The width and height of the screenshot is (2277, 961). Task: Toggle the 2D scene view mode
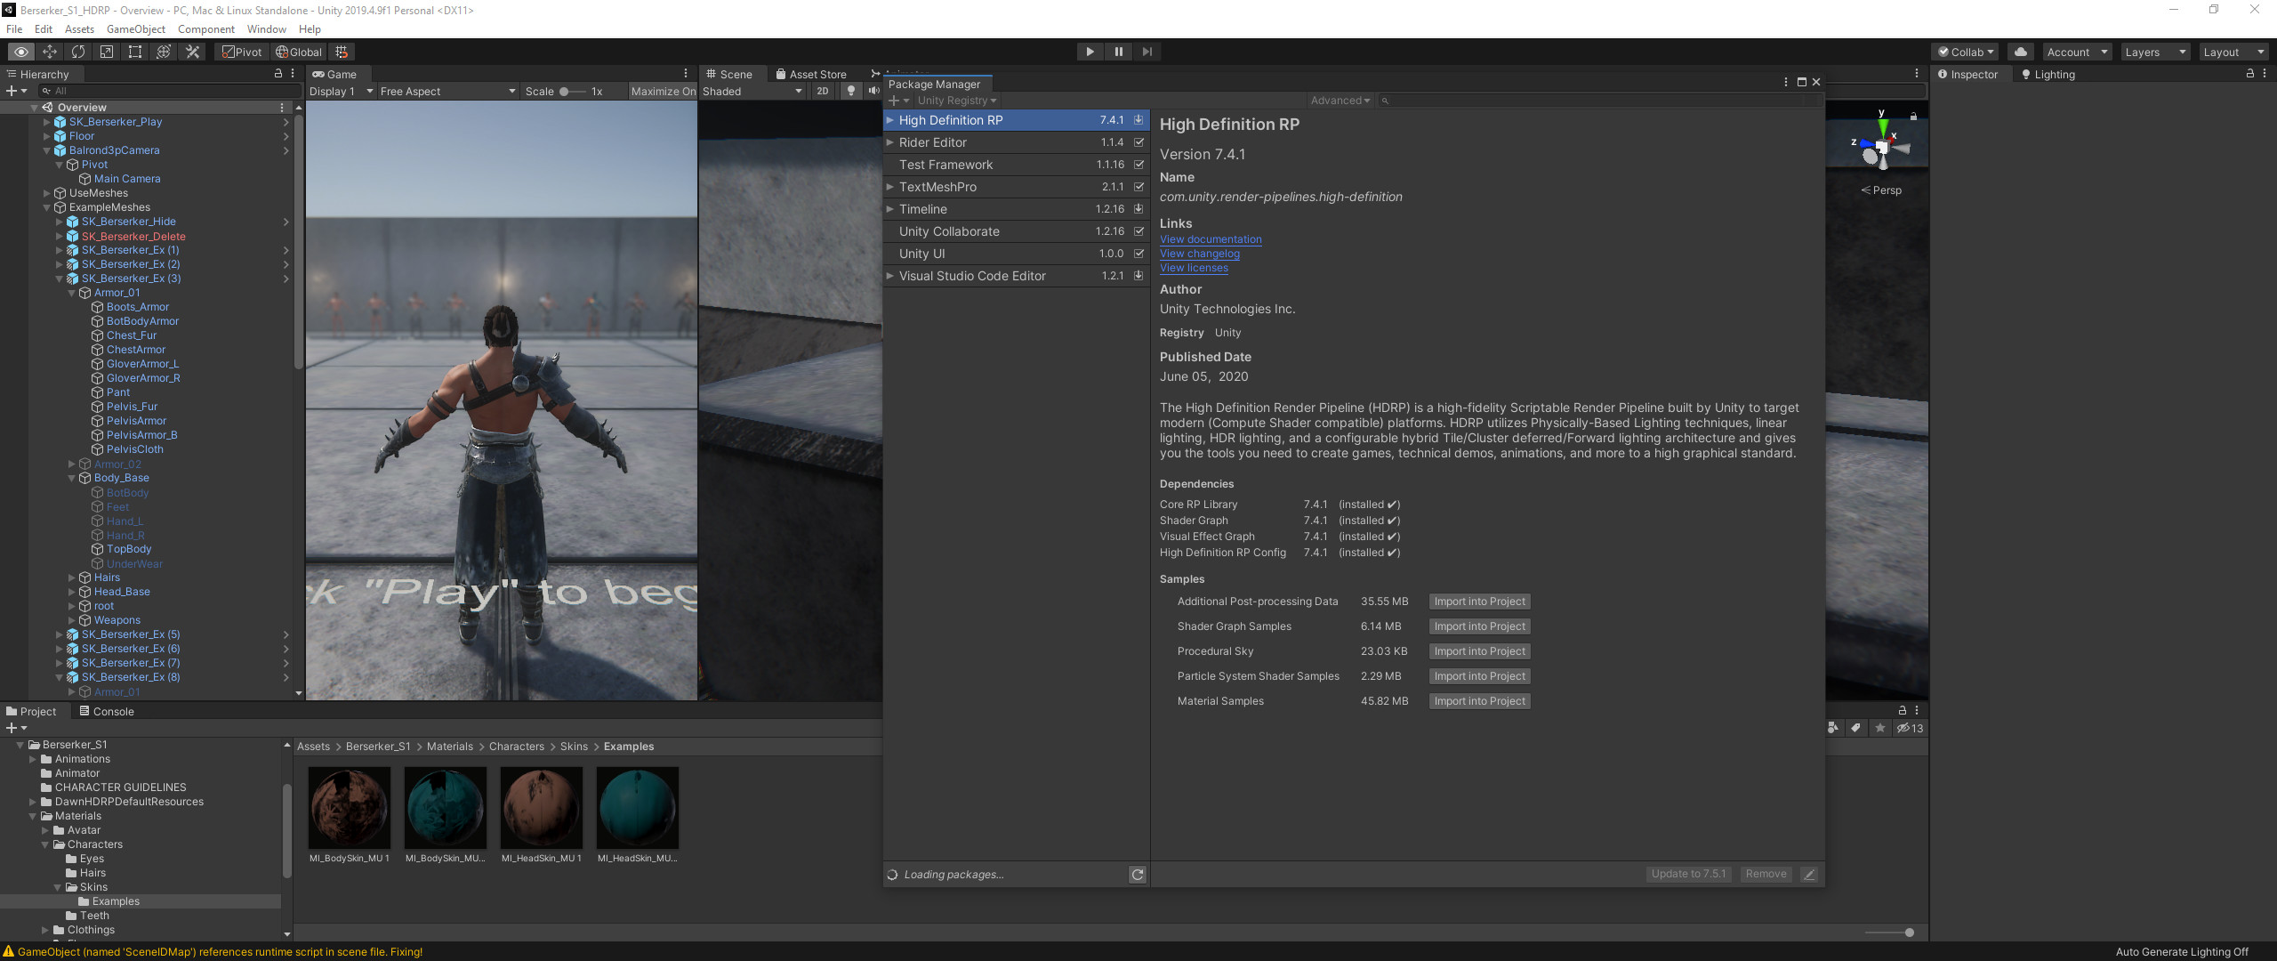point(823,91)
